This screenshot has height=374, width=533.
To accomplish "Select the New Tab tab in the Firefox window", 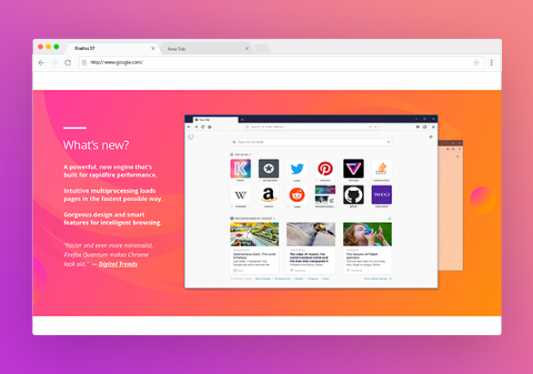I will [x=215, y=119].
